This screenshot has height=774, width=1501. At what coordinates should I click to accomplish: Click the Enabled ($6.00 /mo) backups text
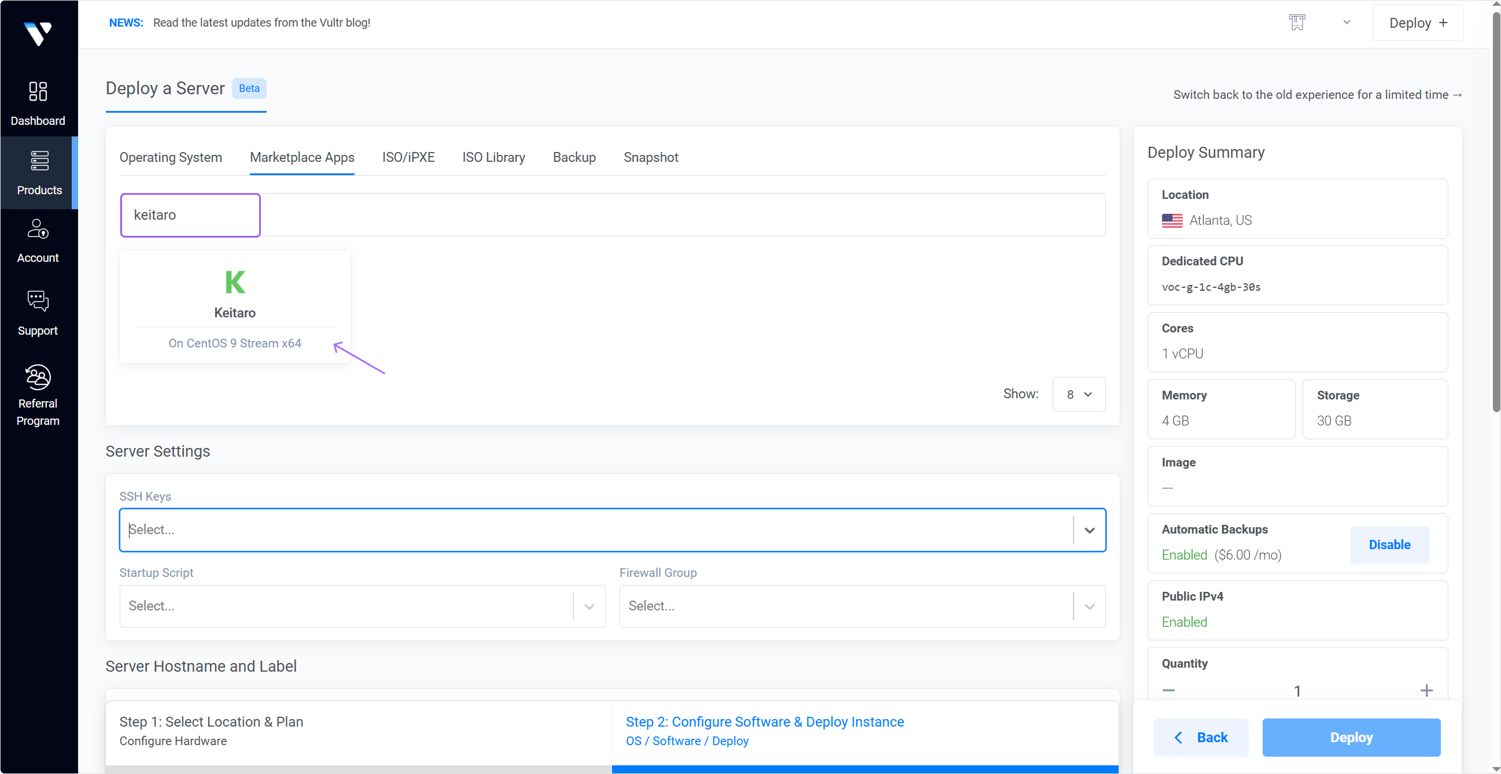(1221, 555)
